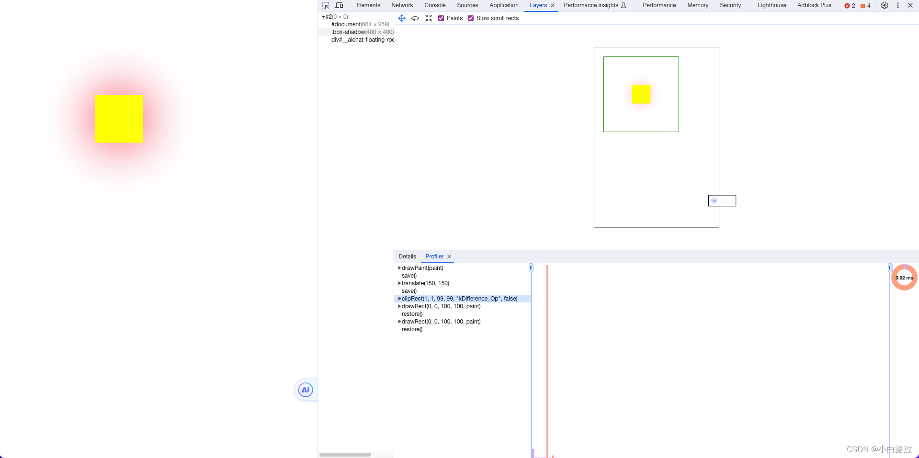Image resolution: width=919 pixels, height=458 pixels.
Task: Click the floating Ai chat button
Action: point(306,390)
